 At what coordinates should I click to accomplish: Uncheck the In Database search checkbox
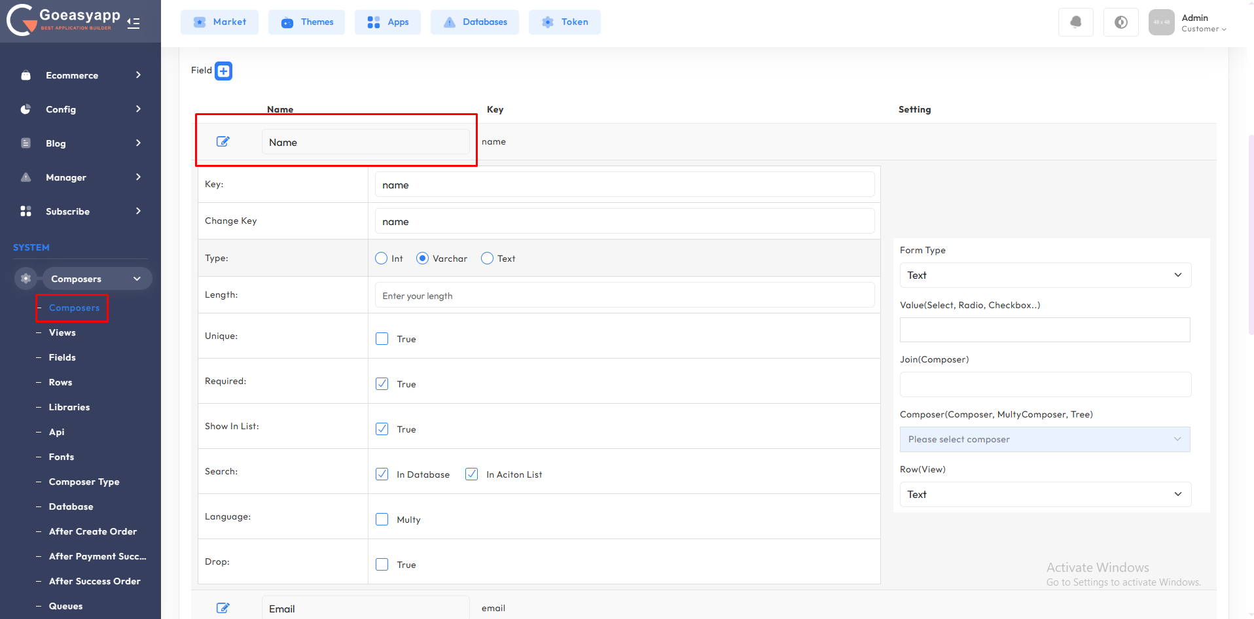coord(382,474)
